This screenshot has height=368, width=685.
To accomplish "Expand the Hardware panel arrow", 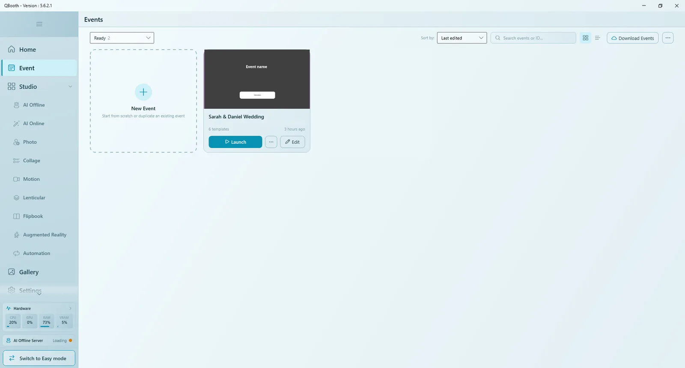I will 70,308.
